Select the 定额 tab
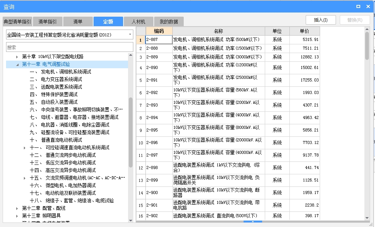This screenshot has height=227, width=375. point(108,22)
